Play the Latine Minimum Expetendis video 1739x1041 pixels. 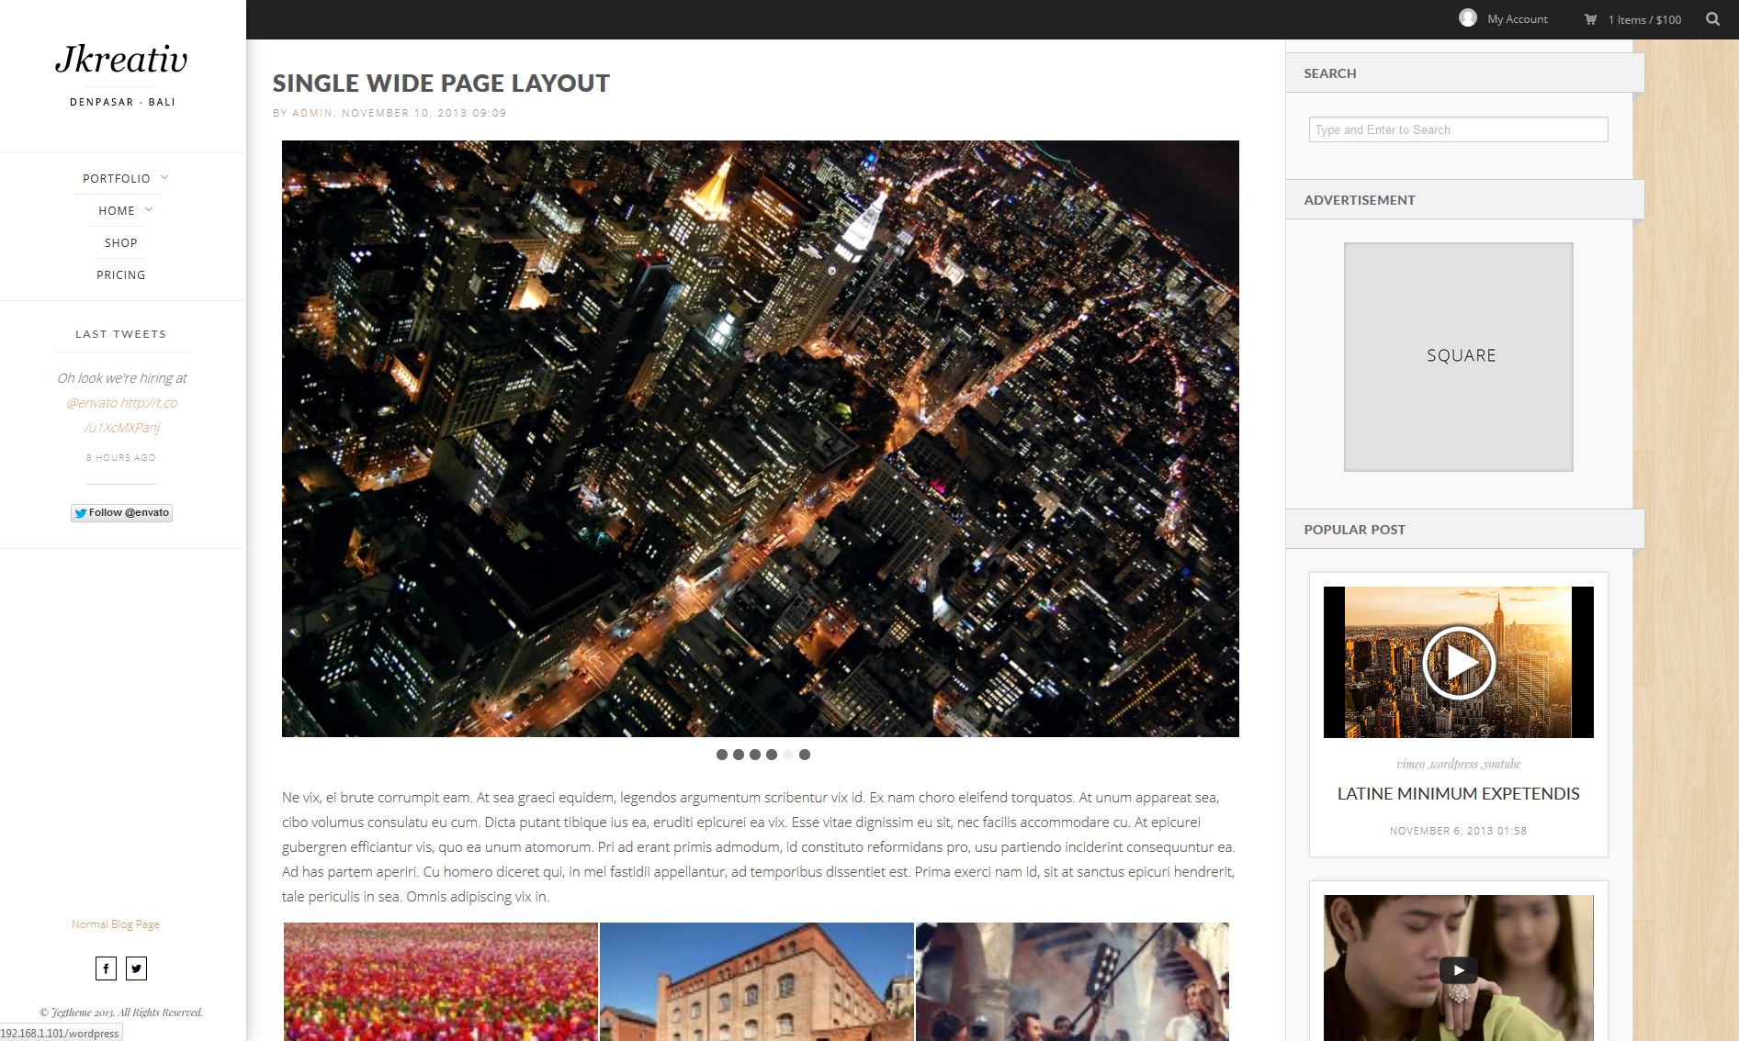coord(1459,662)
